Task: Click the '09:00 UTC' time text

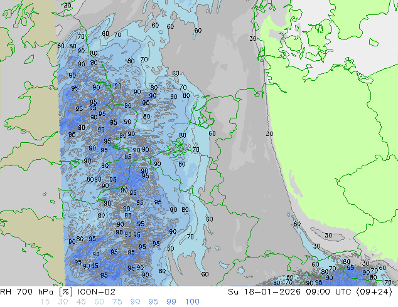Action: click(x=328, y=292)
